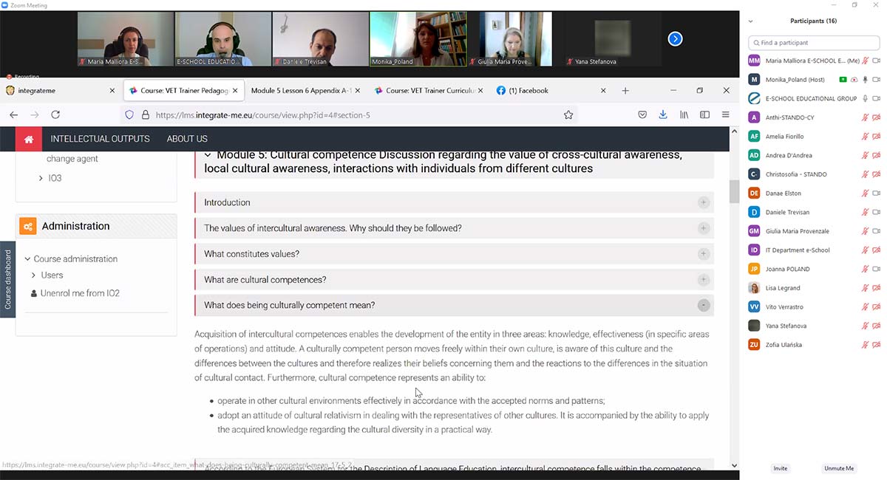The image size is (887, 480).
Task: Collapse the Participants panel chevron
Action: tap(751, 21)
